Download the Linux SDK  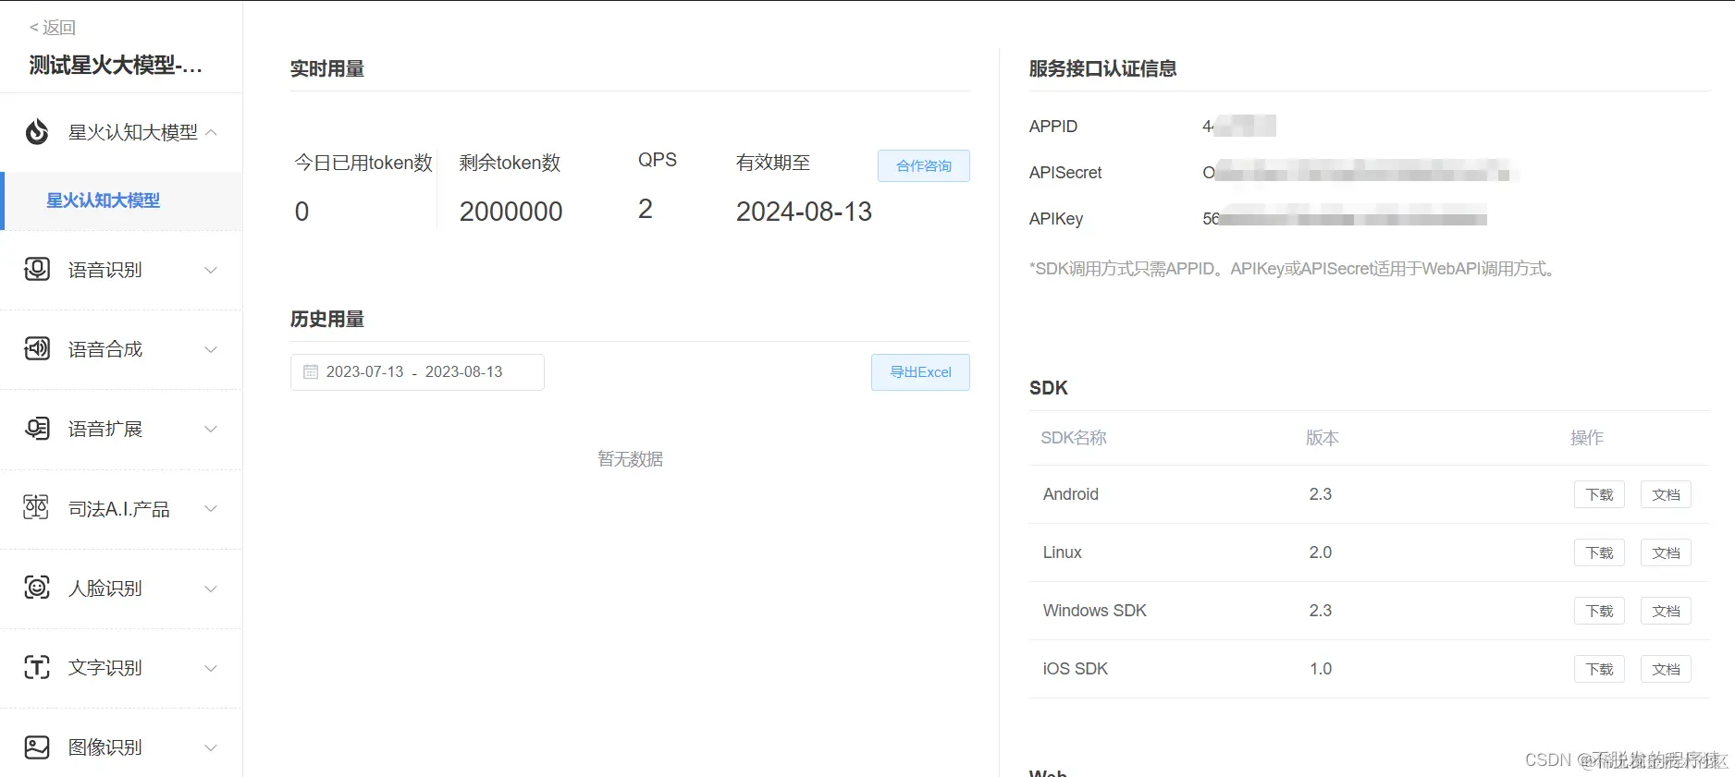pos(1599,552)
